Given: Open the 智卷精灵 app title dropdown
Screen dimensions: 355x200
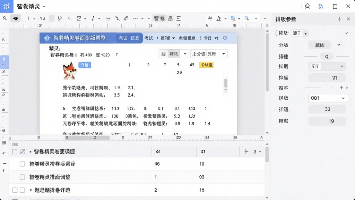Looking at the screenshot, I should click(44, 7).
